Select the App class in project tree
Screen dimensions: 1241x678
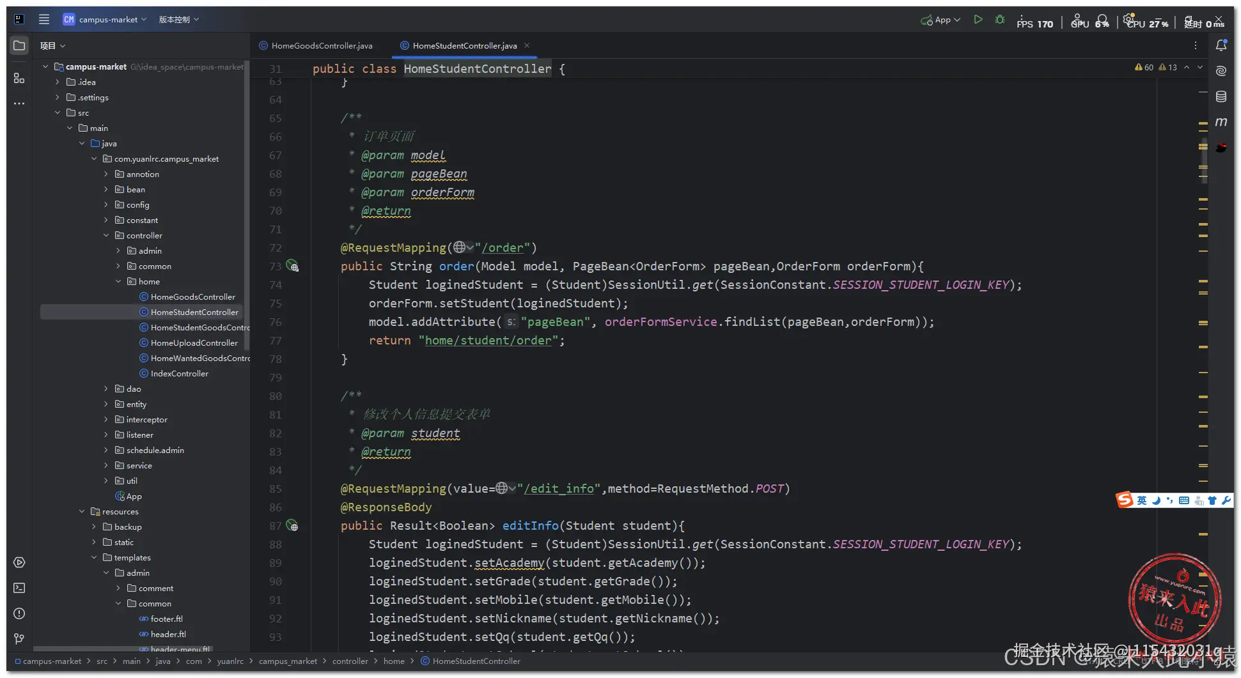coord(129,496)
